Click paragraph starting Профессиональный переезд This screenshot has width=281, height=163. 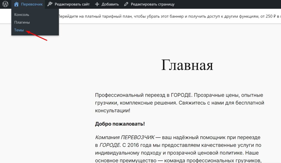179,103
